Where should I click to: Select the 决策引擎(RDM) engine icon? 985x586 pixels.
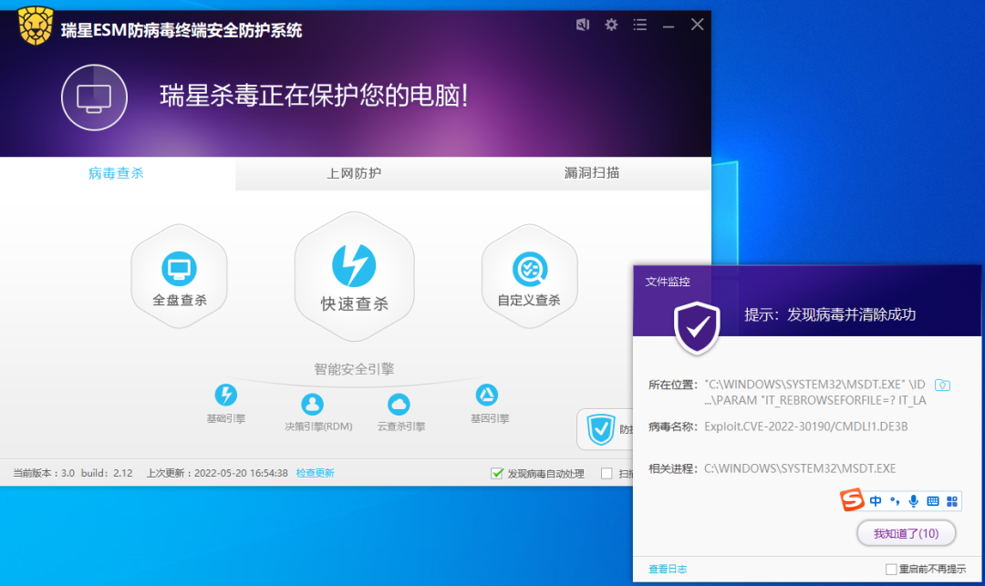pos(312,404)
